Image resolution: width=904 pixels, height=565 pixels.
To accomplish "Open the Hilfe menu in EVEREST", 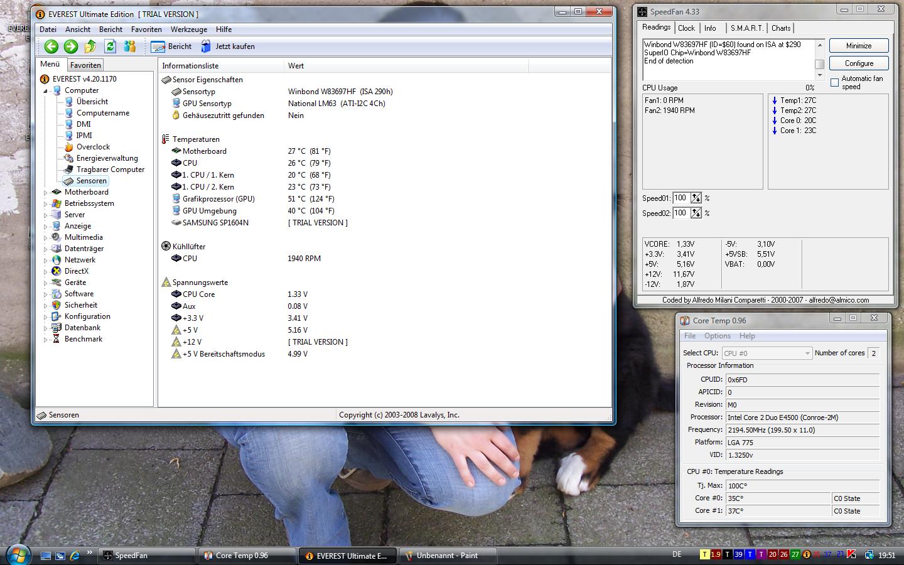I will [224, 30].
